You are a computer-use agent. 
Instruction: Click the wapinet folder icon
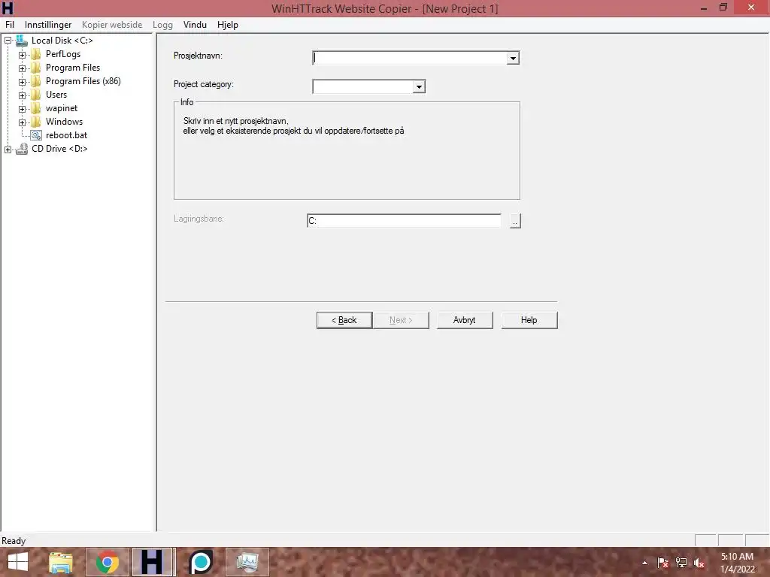coord(36,108)
